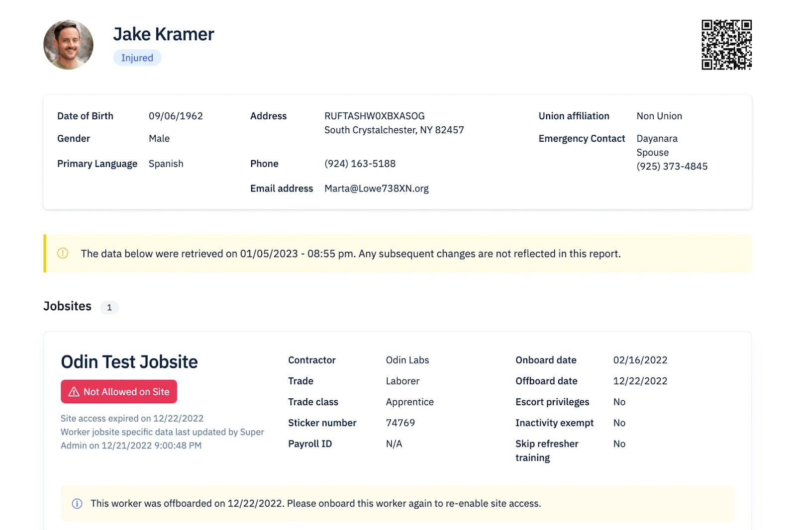Select Payroll ID value N/A
Viewport: 796px width, 530px height.
coord(394,443)
